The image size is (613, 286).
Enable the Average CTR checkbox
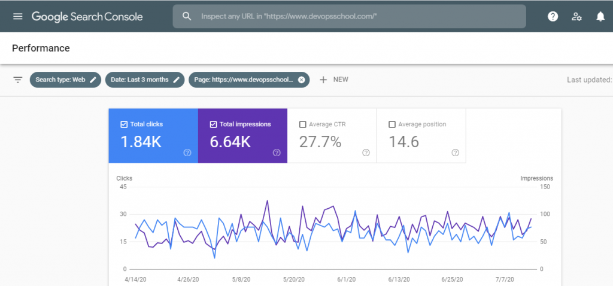(x=302, y=124)
